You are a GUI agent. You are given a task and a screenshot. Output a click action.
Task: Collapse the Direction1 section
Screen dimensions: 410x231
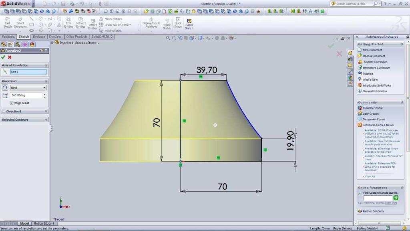(46, 81)
